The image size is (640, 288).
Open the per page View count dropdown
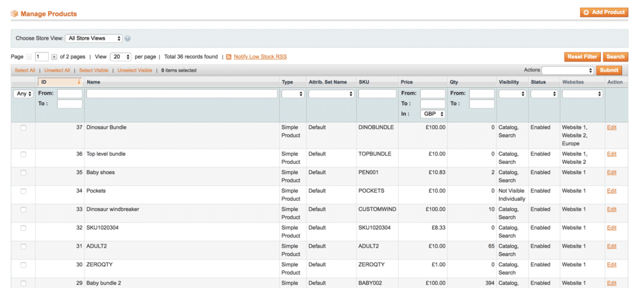click(120, 57)
